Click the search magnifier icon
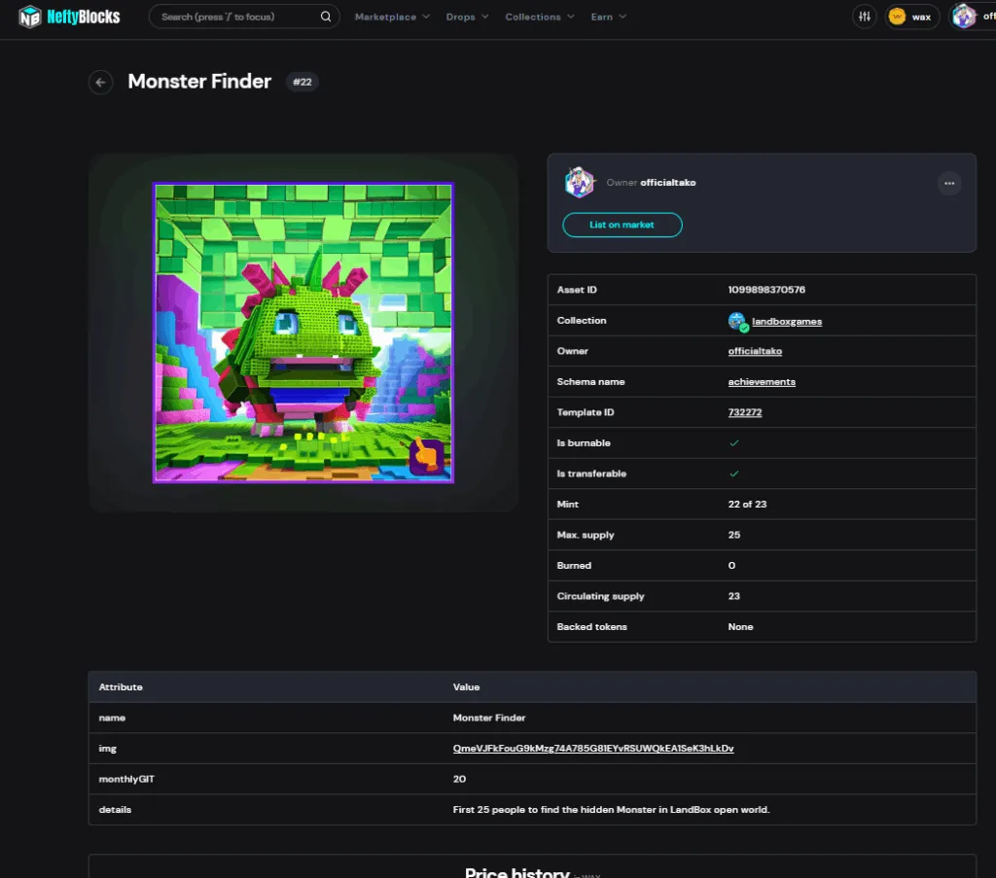This screenshot has height=878, width=996. pyautogui.click(x=325, y=17)
